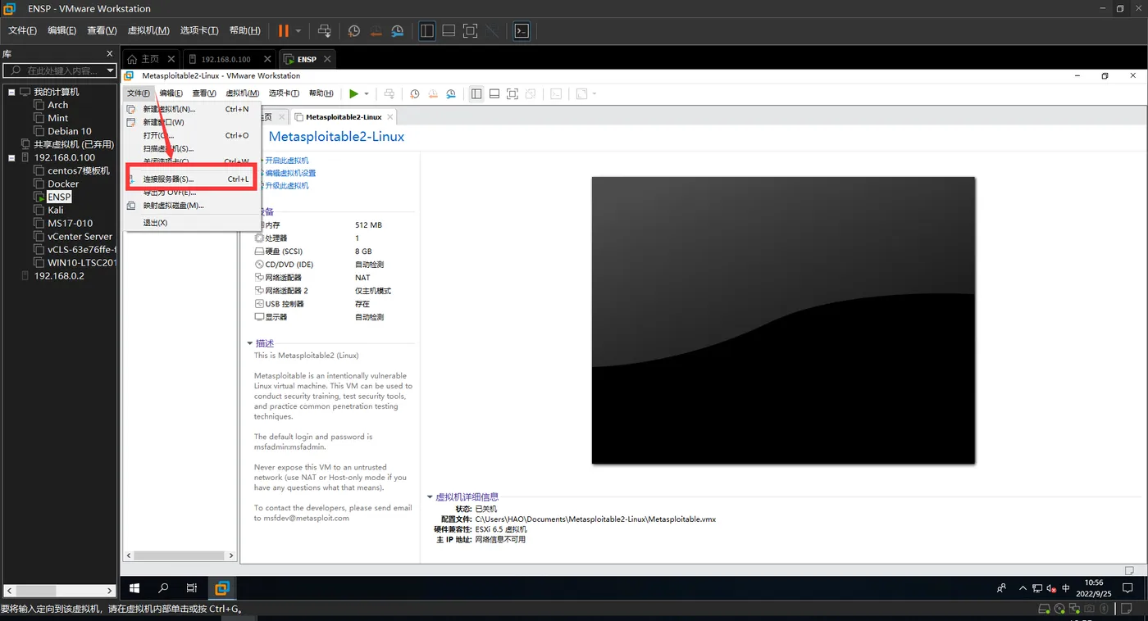Image resolution: width=1148 pixels, height=621 pixels.
Task: Enter full screen in inner Metasploitable window
Action: click(512, 94)
